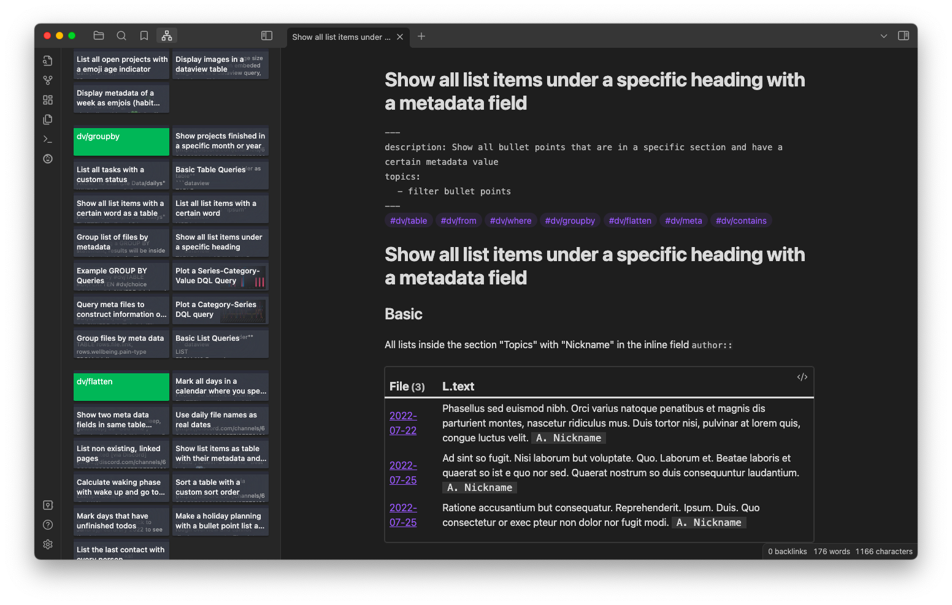Open the search pane magnifier icon
The height and width of the screenshot is (605, 952).
[x=121, y=36]
